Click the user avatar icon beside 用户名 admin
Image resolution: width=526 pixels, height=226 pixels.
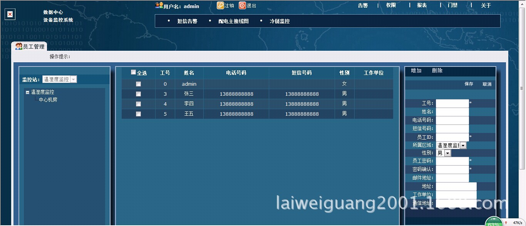158,5
